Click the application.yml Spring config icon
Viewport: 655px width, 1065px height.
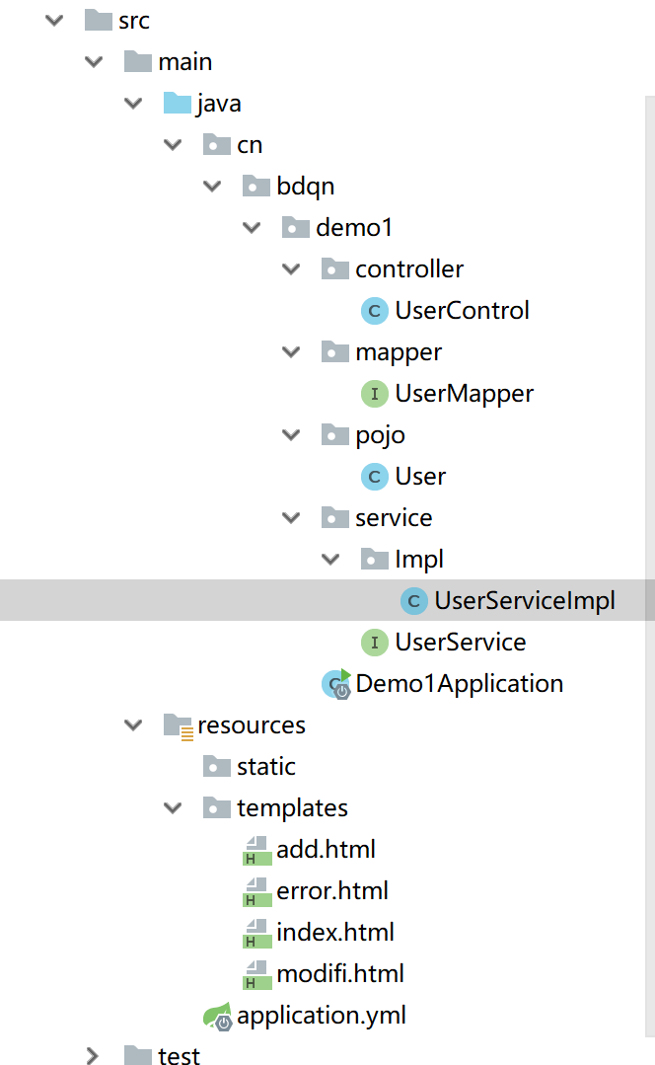click(x=217, y=1016)
